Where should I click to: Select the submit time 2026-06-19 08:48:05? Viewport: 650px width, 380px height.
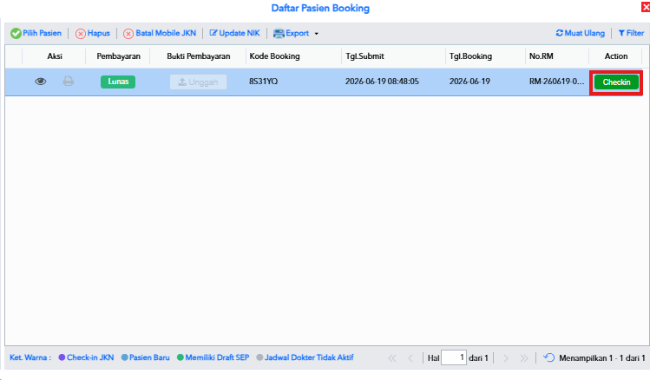point(382,82)
